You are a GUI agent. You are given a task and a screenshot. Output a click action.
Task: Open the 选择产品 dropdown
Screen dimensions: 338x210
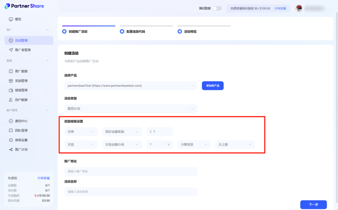point(131,86)
